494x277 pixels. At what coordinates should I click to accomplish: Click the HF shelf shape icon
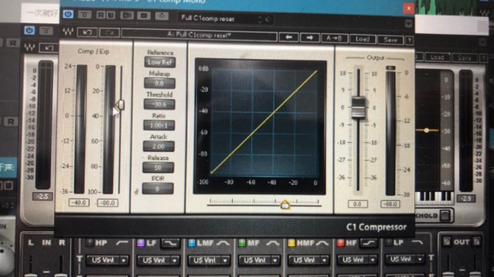(368, 243)
